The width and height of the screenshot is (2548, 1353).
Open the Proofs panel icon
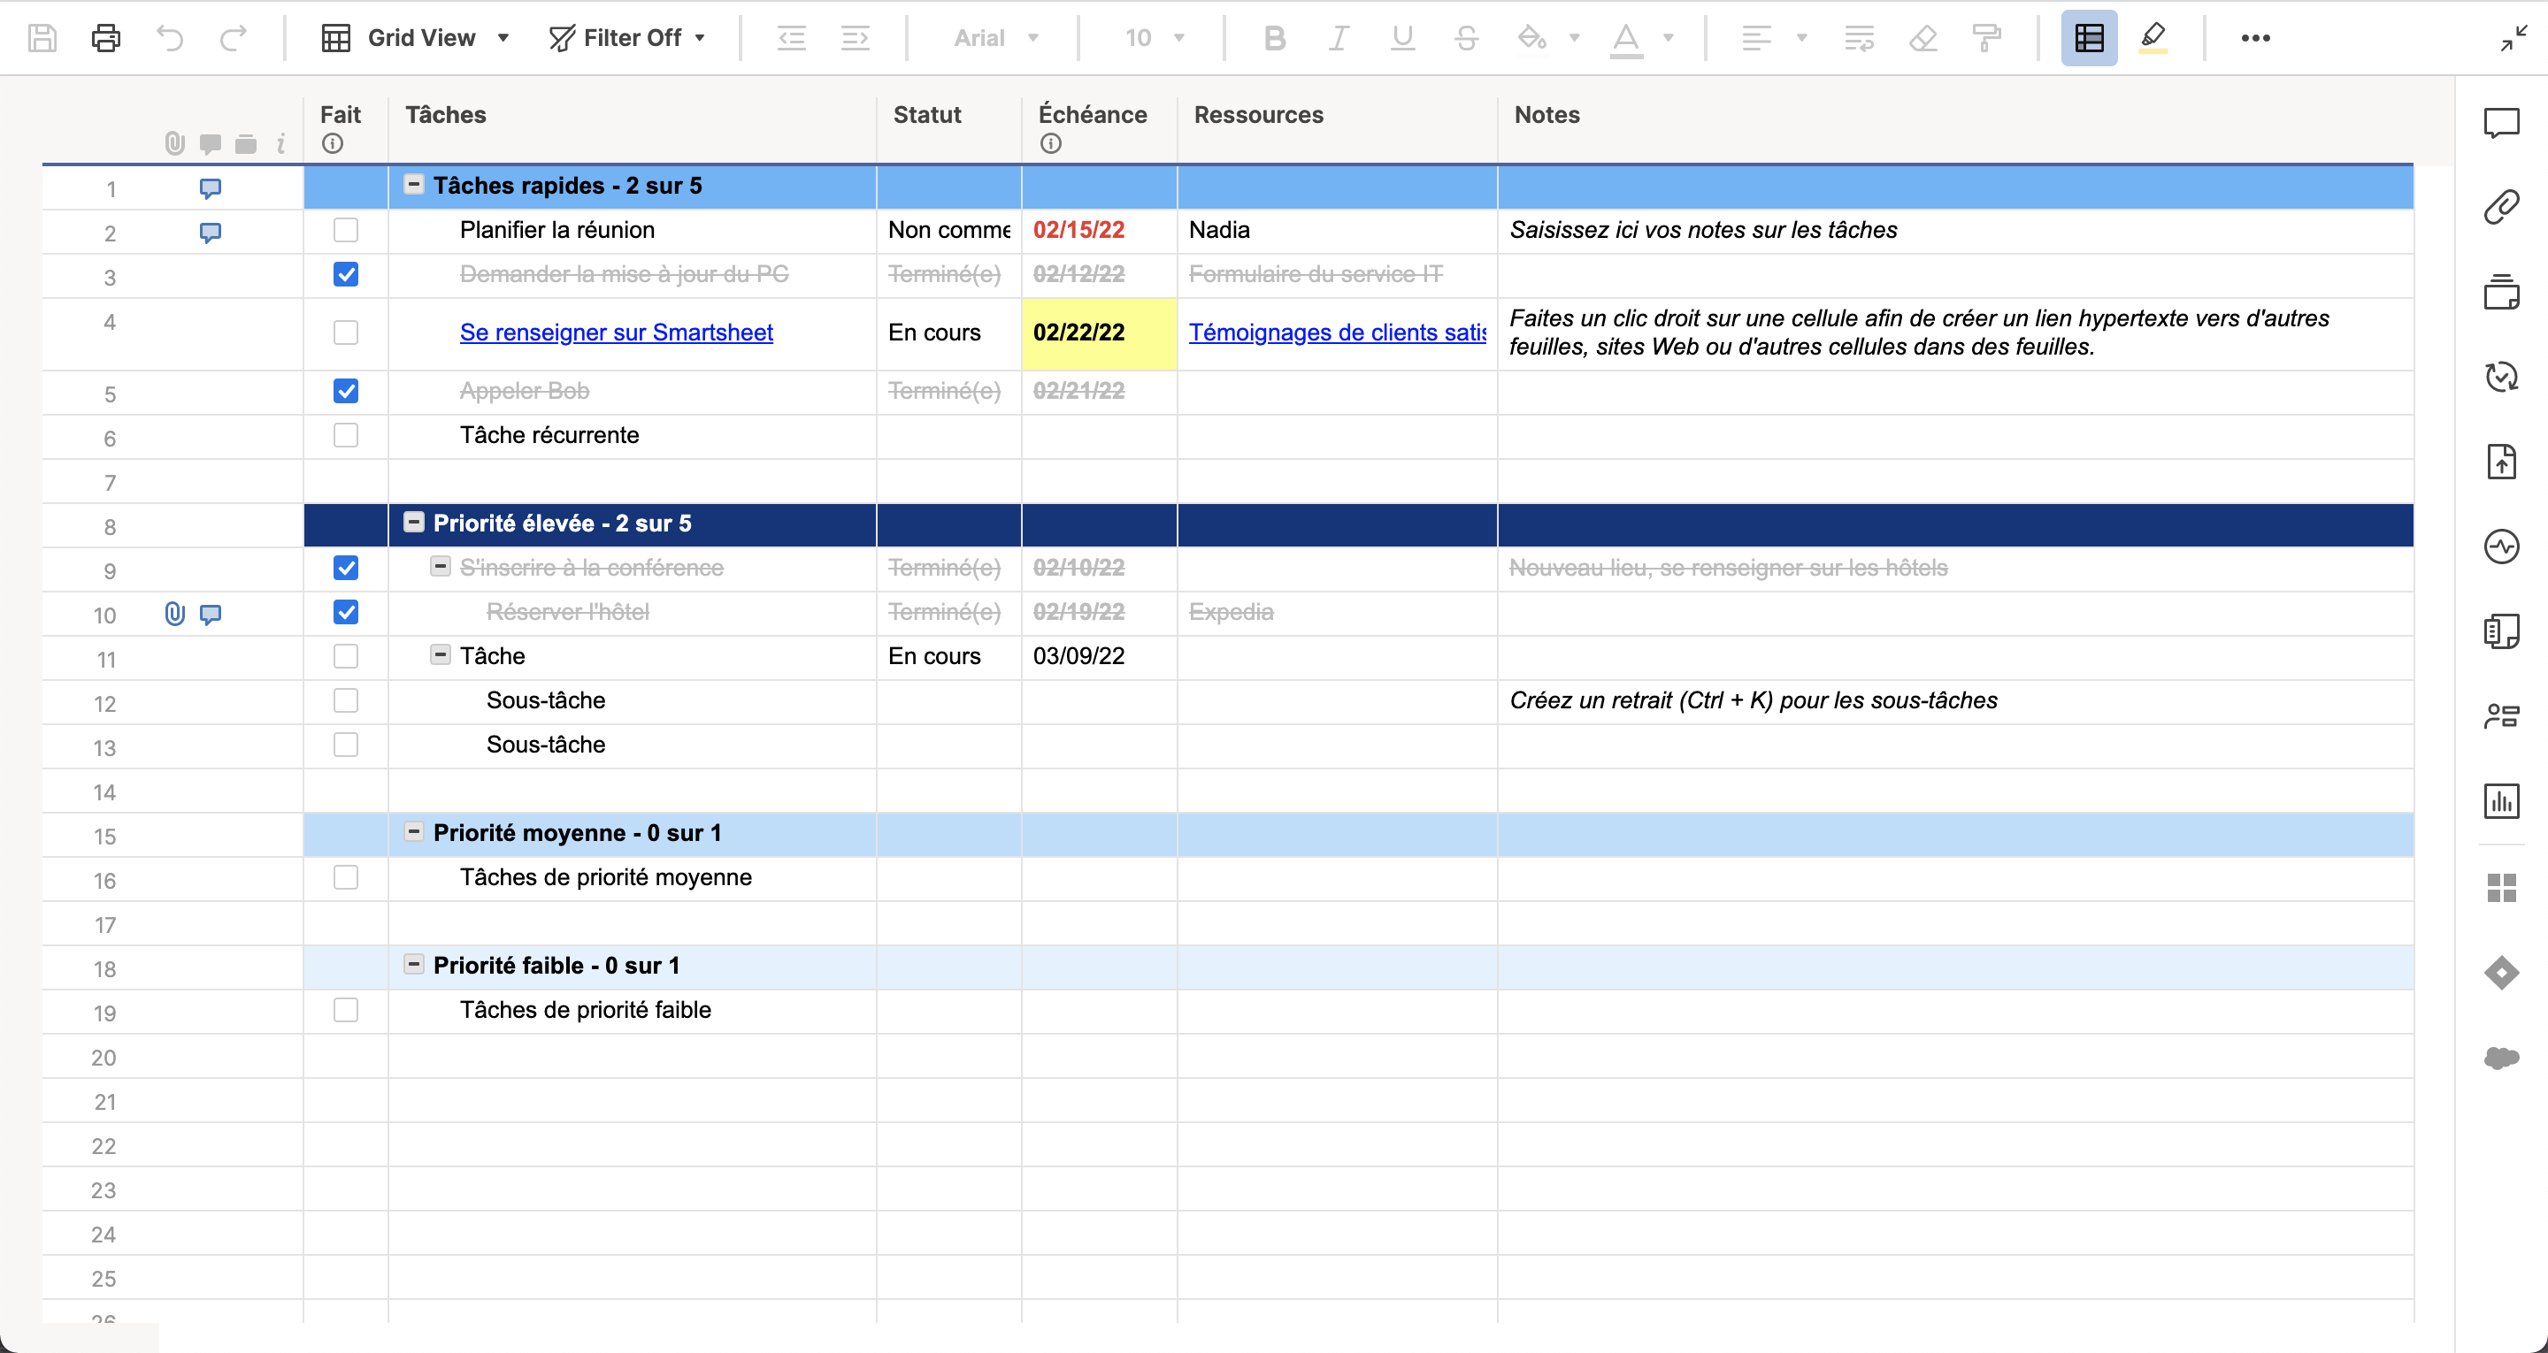tap(2501, 292)
